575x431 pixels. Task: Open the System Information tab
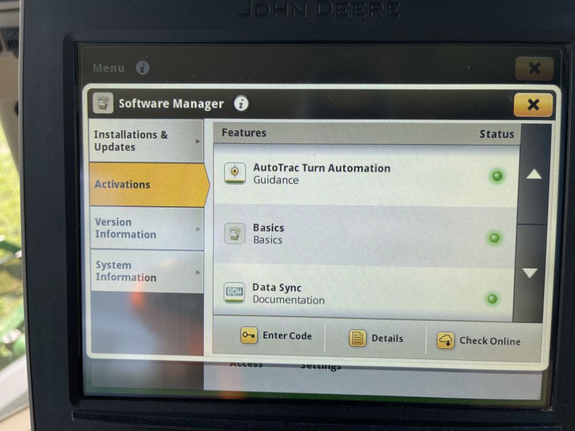147,271
